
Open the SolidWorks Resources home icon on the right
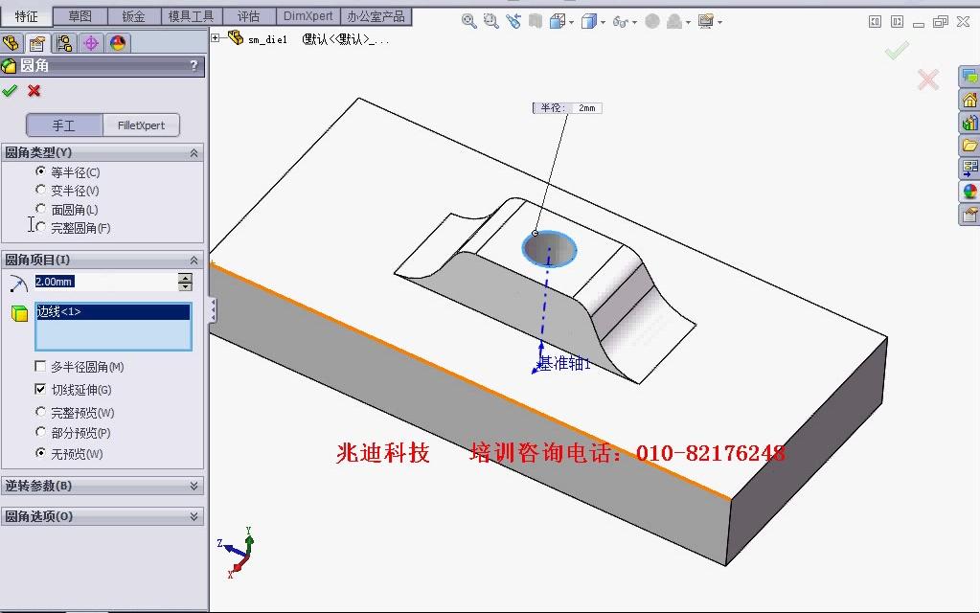click(969, 99)
